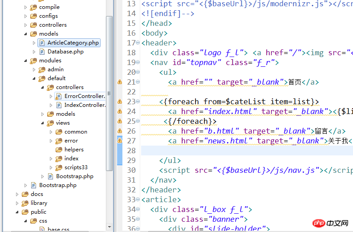Click the warning marker on line 25

click(120, 121)
